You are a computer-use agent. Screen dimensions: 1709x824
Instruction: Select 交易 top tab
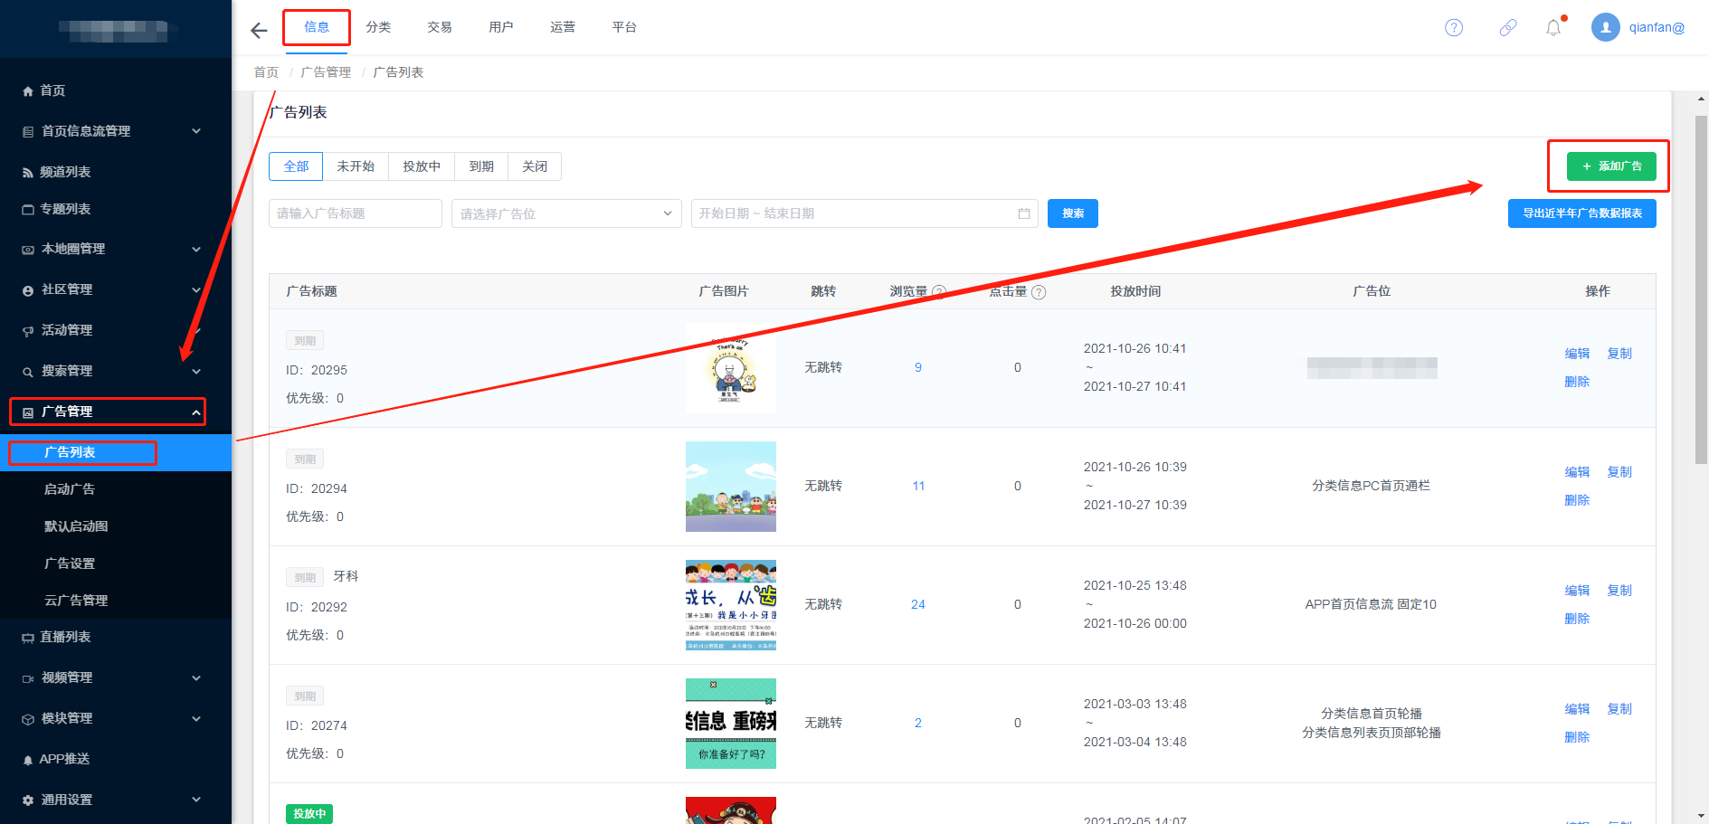tap(440, 27)
